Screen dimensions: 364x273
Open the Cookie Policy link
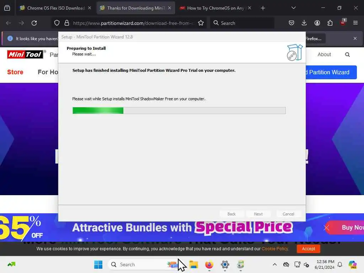[275, 248]
